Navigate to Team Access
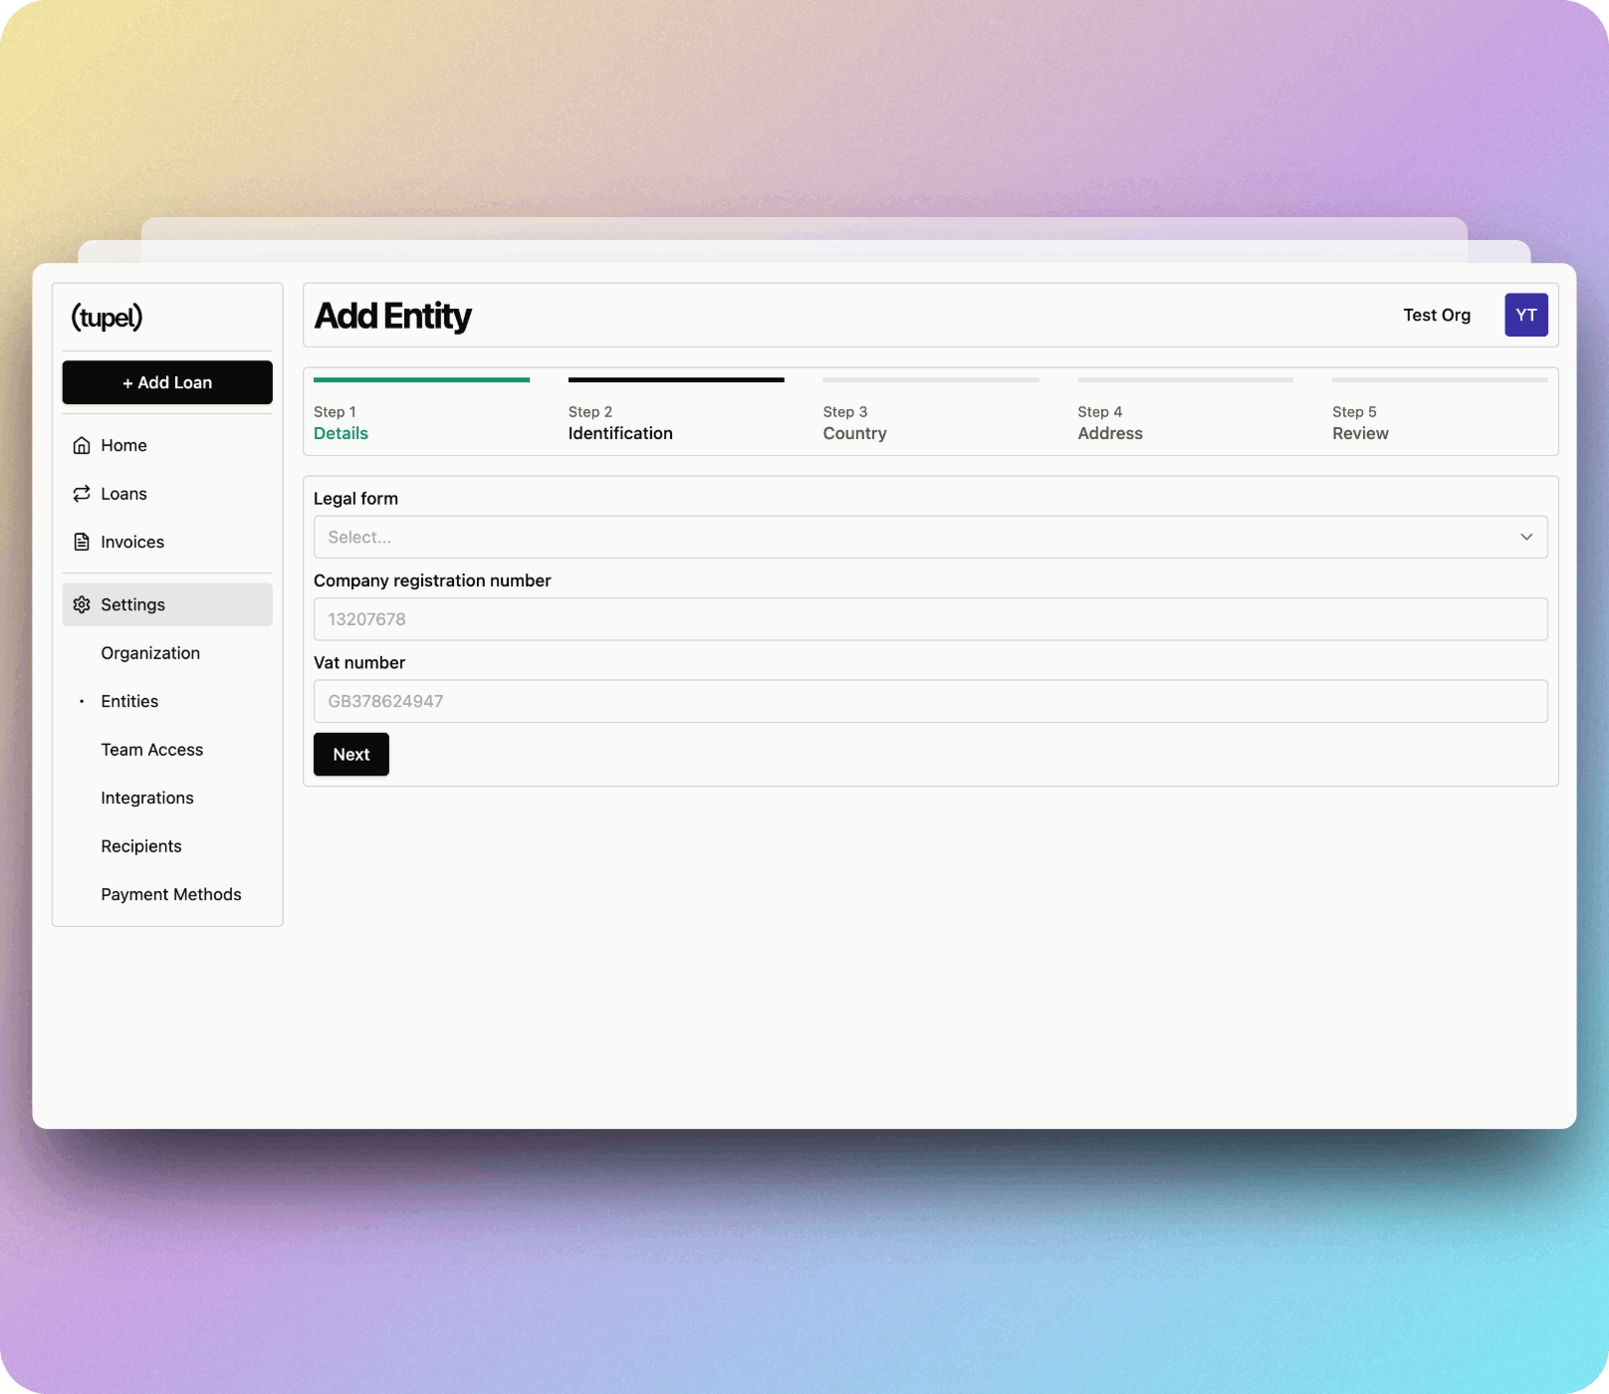1609x1394 pixels. point(151,750)
